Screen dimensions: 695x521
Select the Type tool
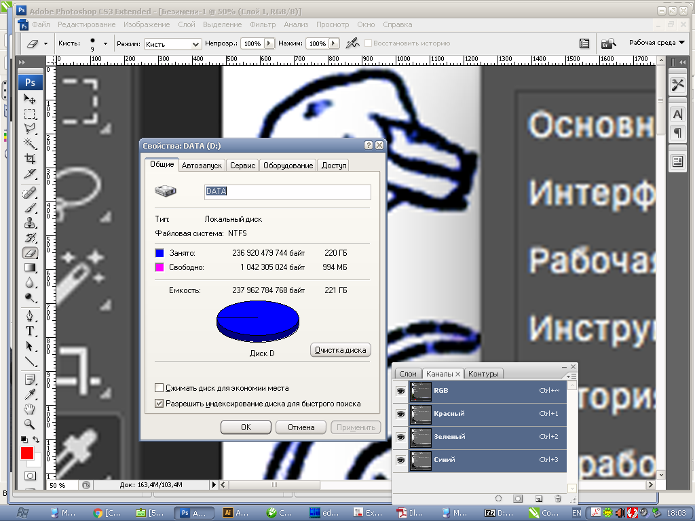30,331
